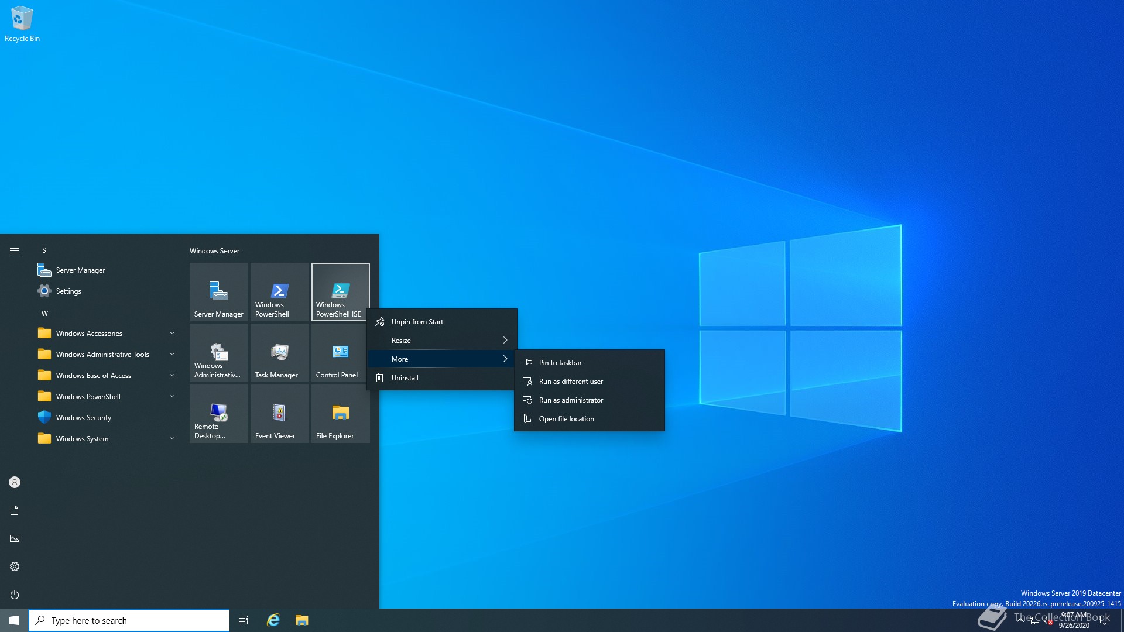The height and width of the screenshot is (632, 1124).
Task: Open Documents from the Start sidebar
Action: click(x=15, y=510)
